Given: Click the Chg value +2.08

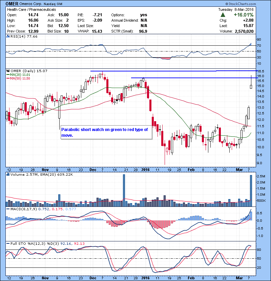Looking at the screenshot, I should (248, 20).
